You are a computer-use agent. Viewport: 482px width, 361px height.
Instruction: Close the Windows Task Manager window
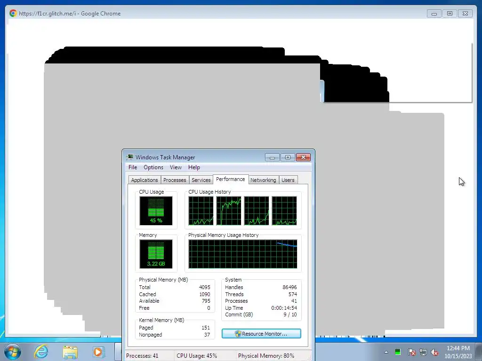tap(304, 157)
